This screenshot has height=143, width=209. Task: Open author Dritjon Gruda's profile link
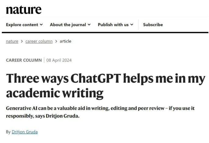coord(24,132)
